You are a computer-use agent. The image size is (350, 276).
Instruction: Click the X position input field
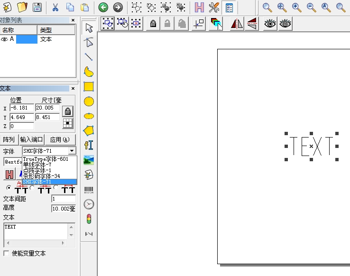(x=22, y=108)
